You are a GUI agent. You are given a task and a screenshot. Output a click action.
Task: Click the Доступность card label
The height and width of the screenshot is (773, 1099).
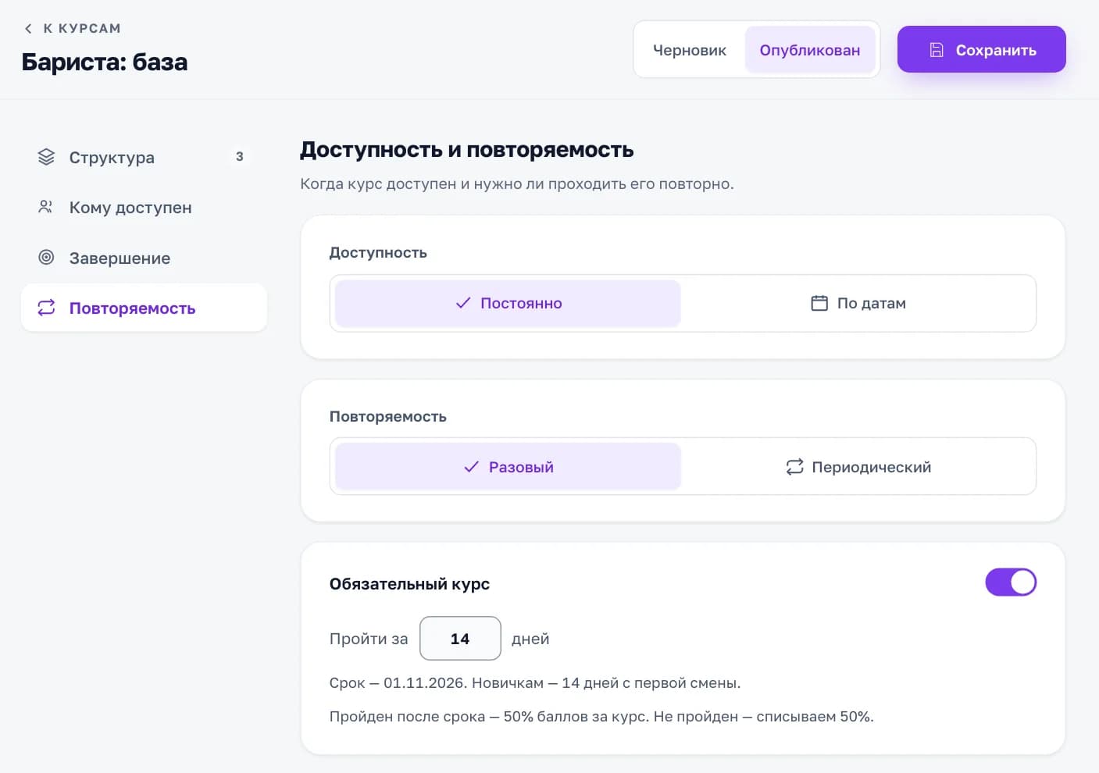pos(378,253)
